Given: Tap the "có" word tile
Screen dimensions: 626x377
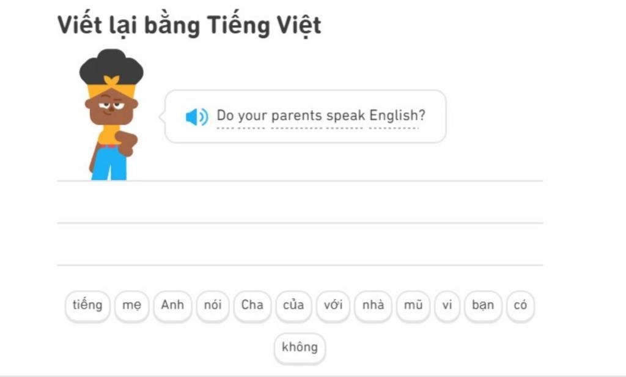Looking at the screenshot, I should (520, 306).
